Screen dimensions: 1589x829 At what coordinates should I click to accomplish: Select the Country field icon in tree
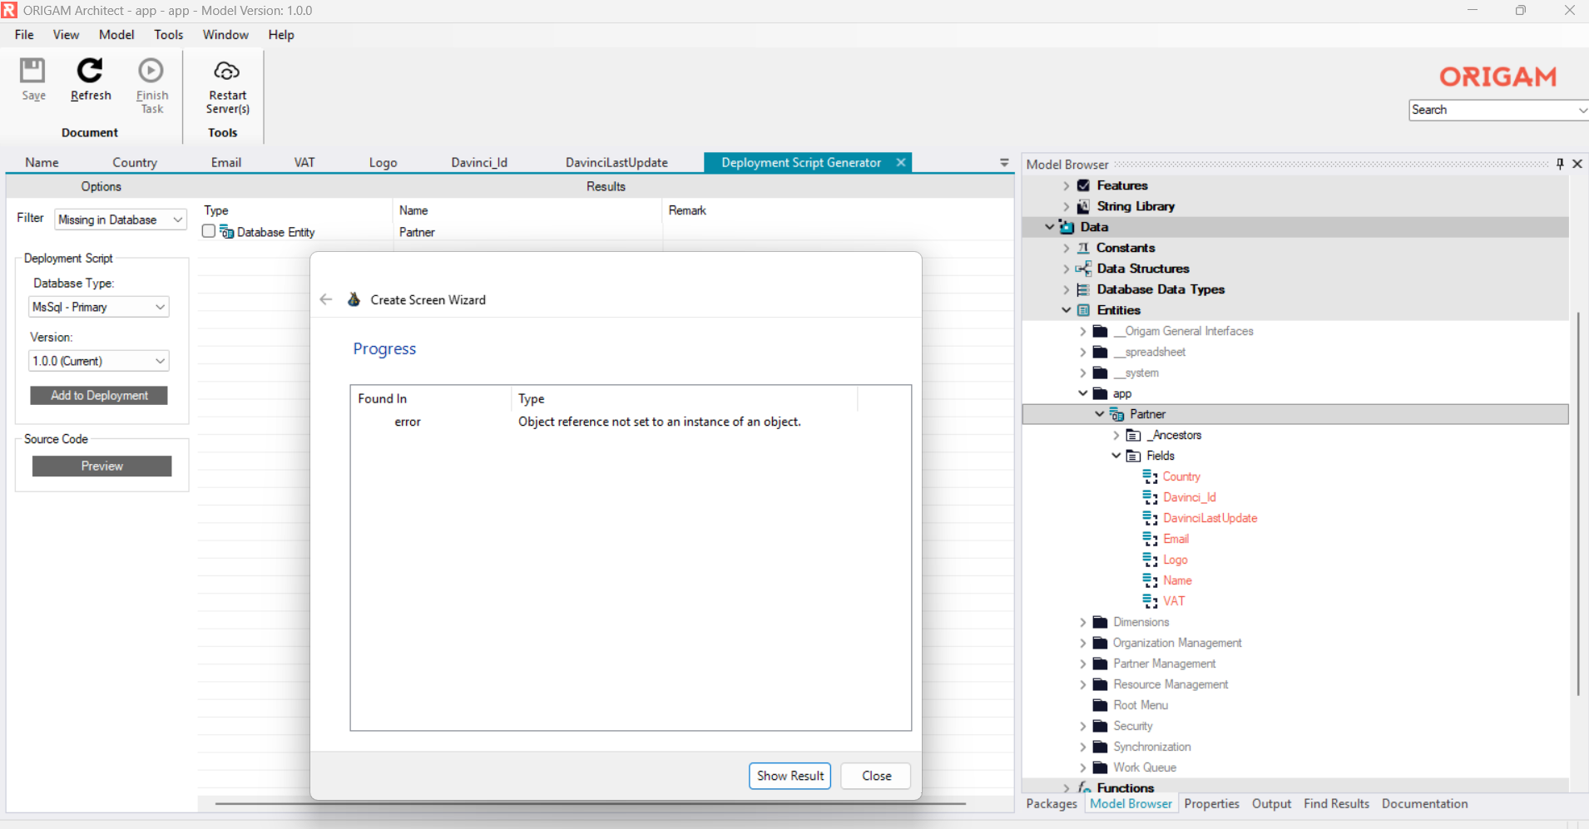click(x=1150, y=476)
